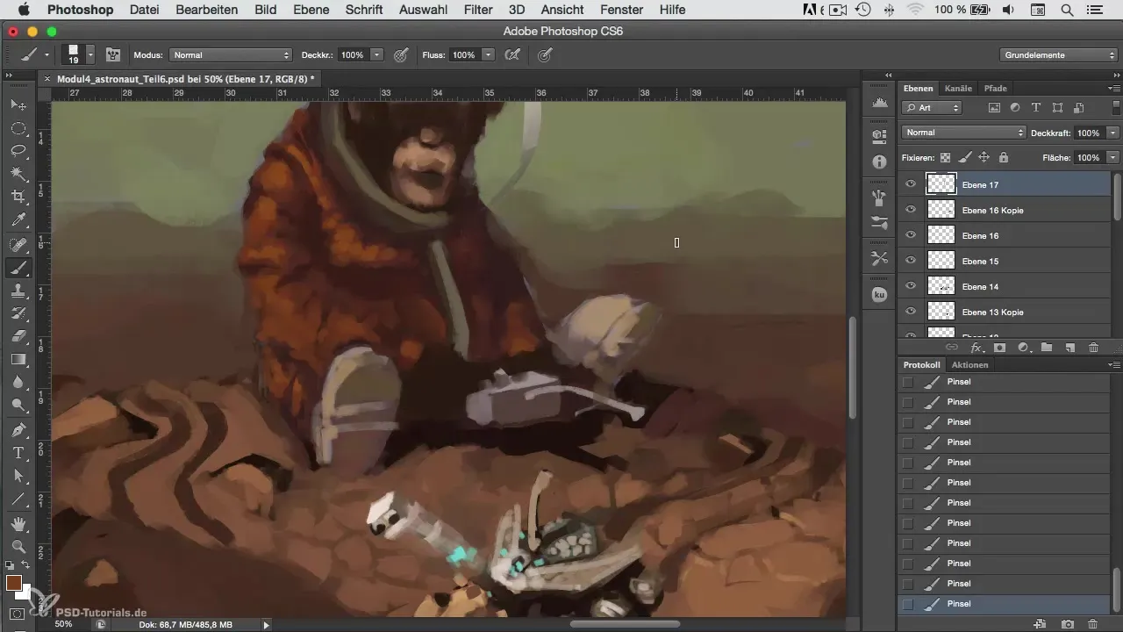Screen dimensions: 1123x632
Task: Select the Move tool
Action: [x=18, y=104]
